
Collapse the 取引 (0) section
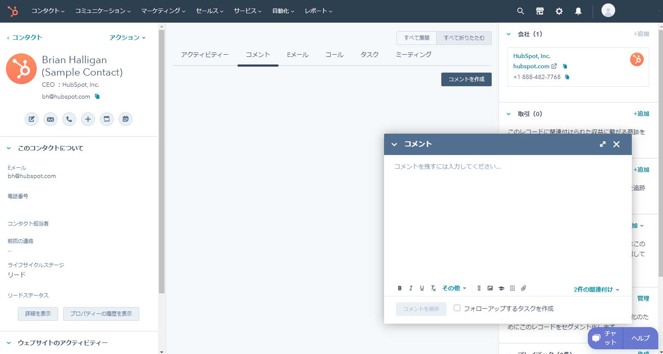[x=508, y=114]
